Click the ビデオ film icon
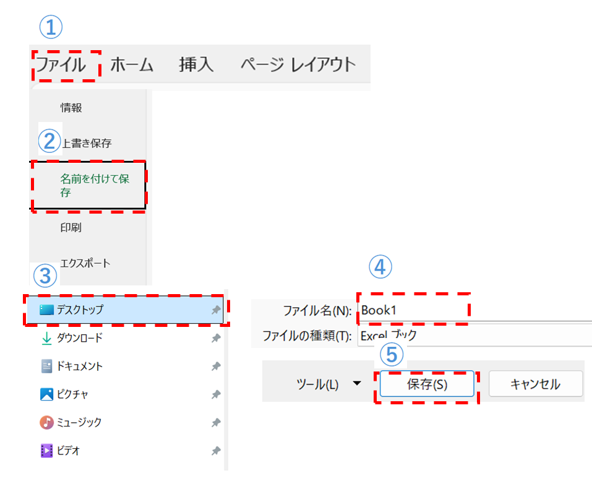This screenshot has height=491, width=592. coord(47,451)
